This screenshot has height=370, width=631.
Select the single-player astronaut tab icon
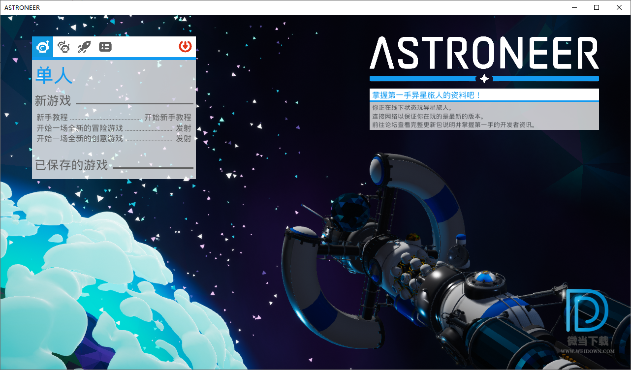pos(43,47)
